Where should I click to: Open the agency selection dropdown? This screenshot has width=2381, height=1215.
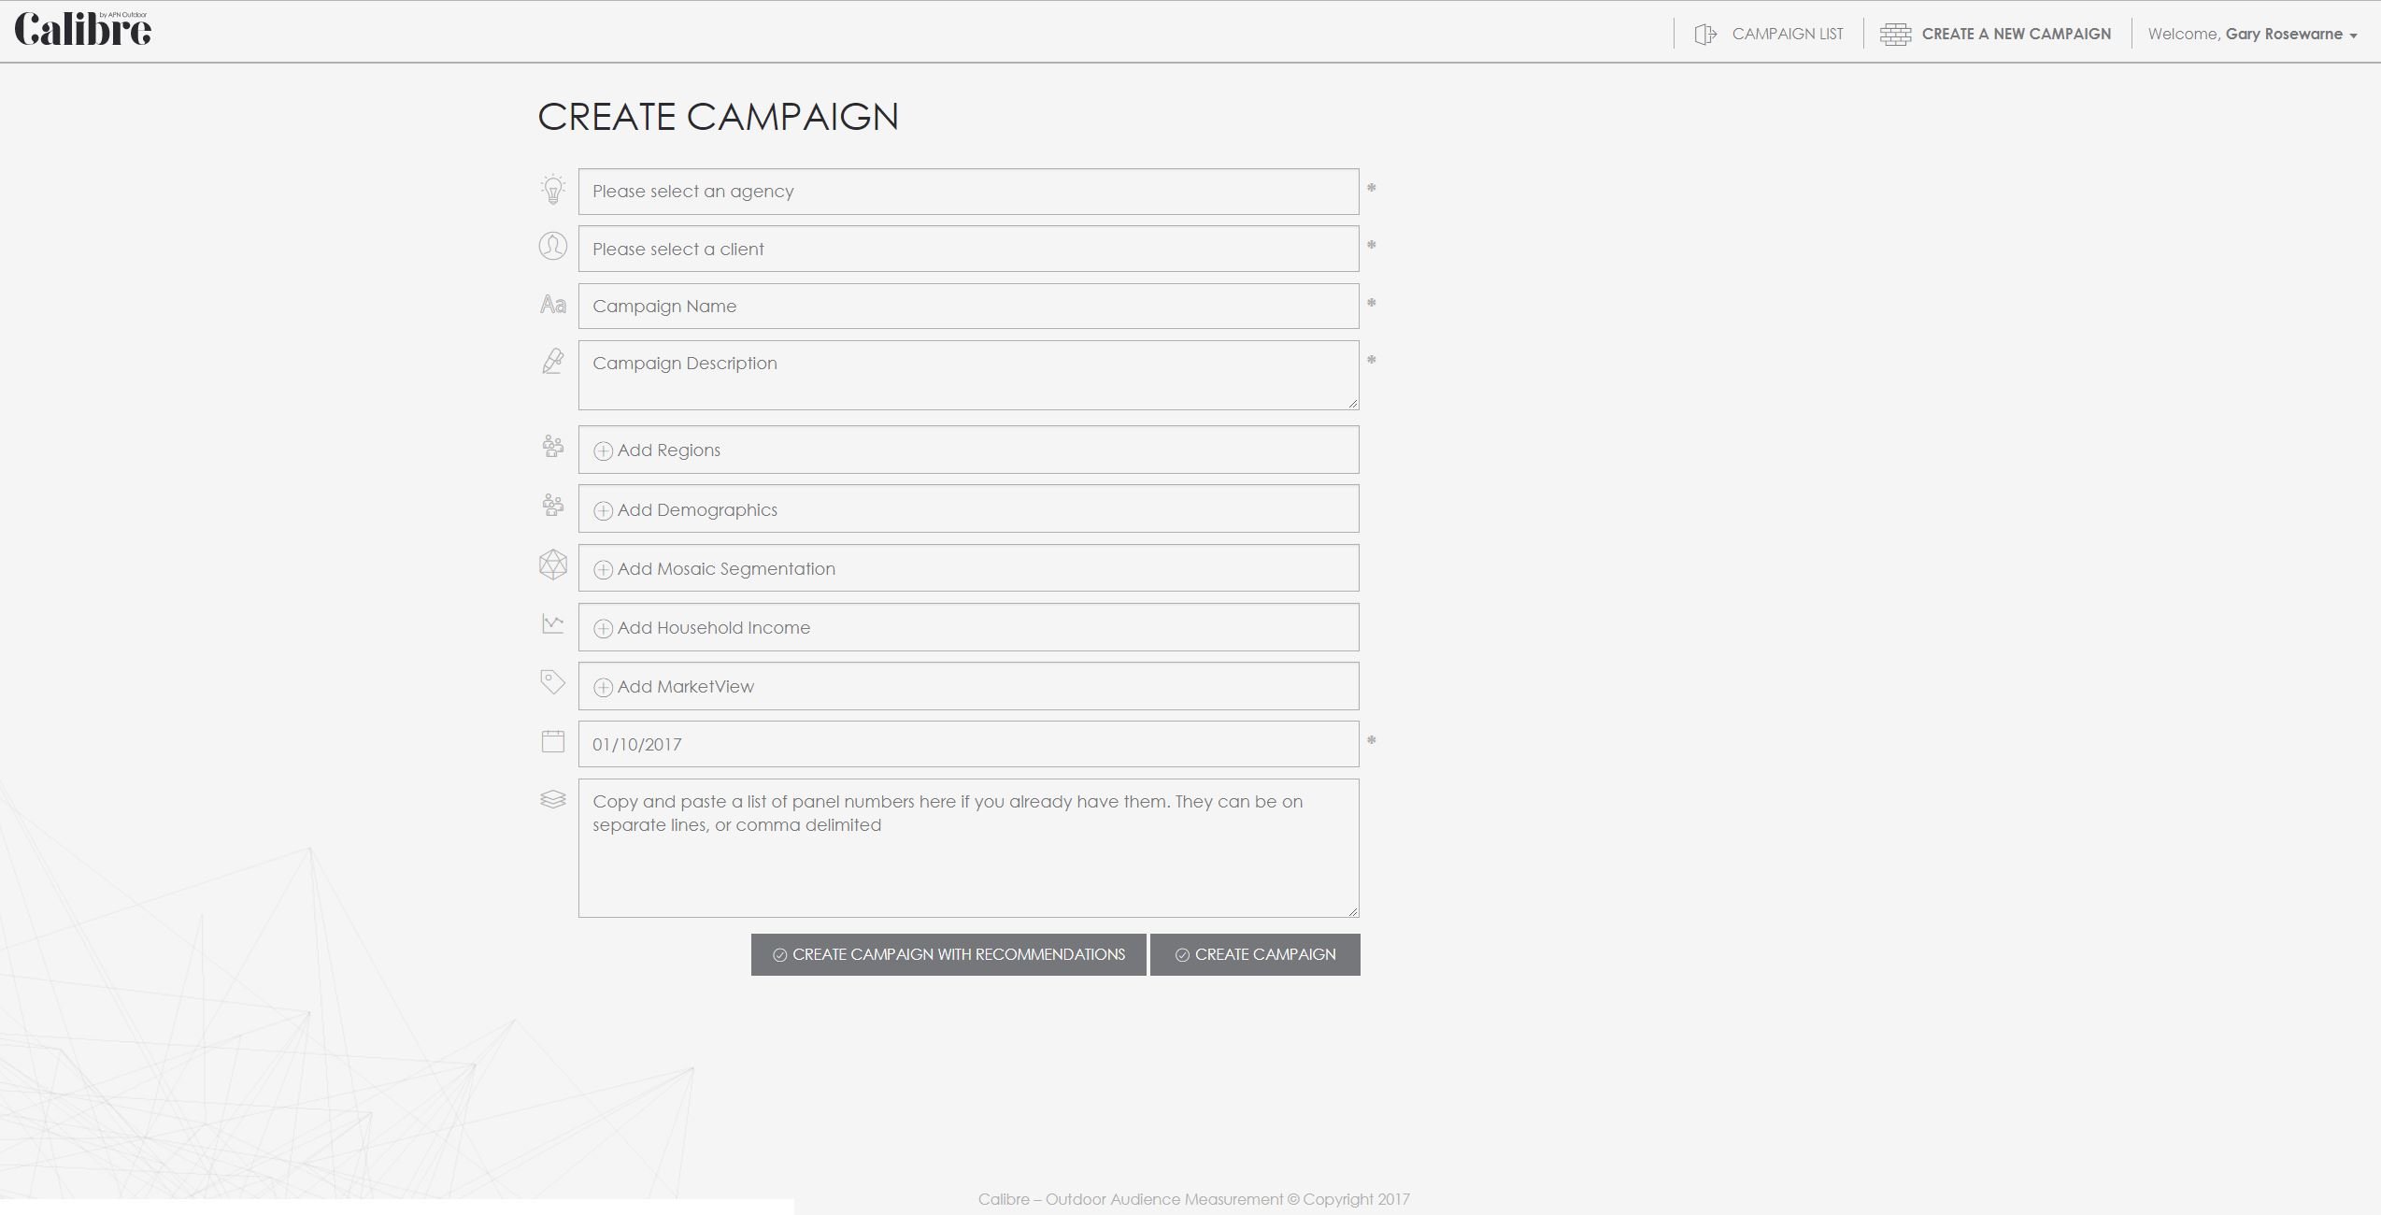(x=967, y=192)
